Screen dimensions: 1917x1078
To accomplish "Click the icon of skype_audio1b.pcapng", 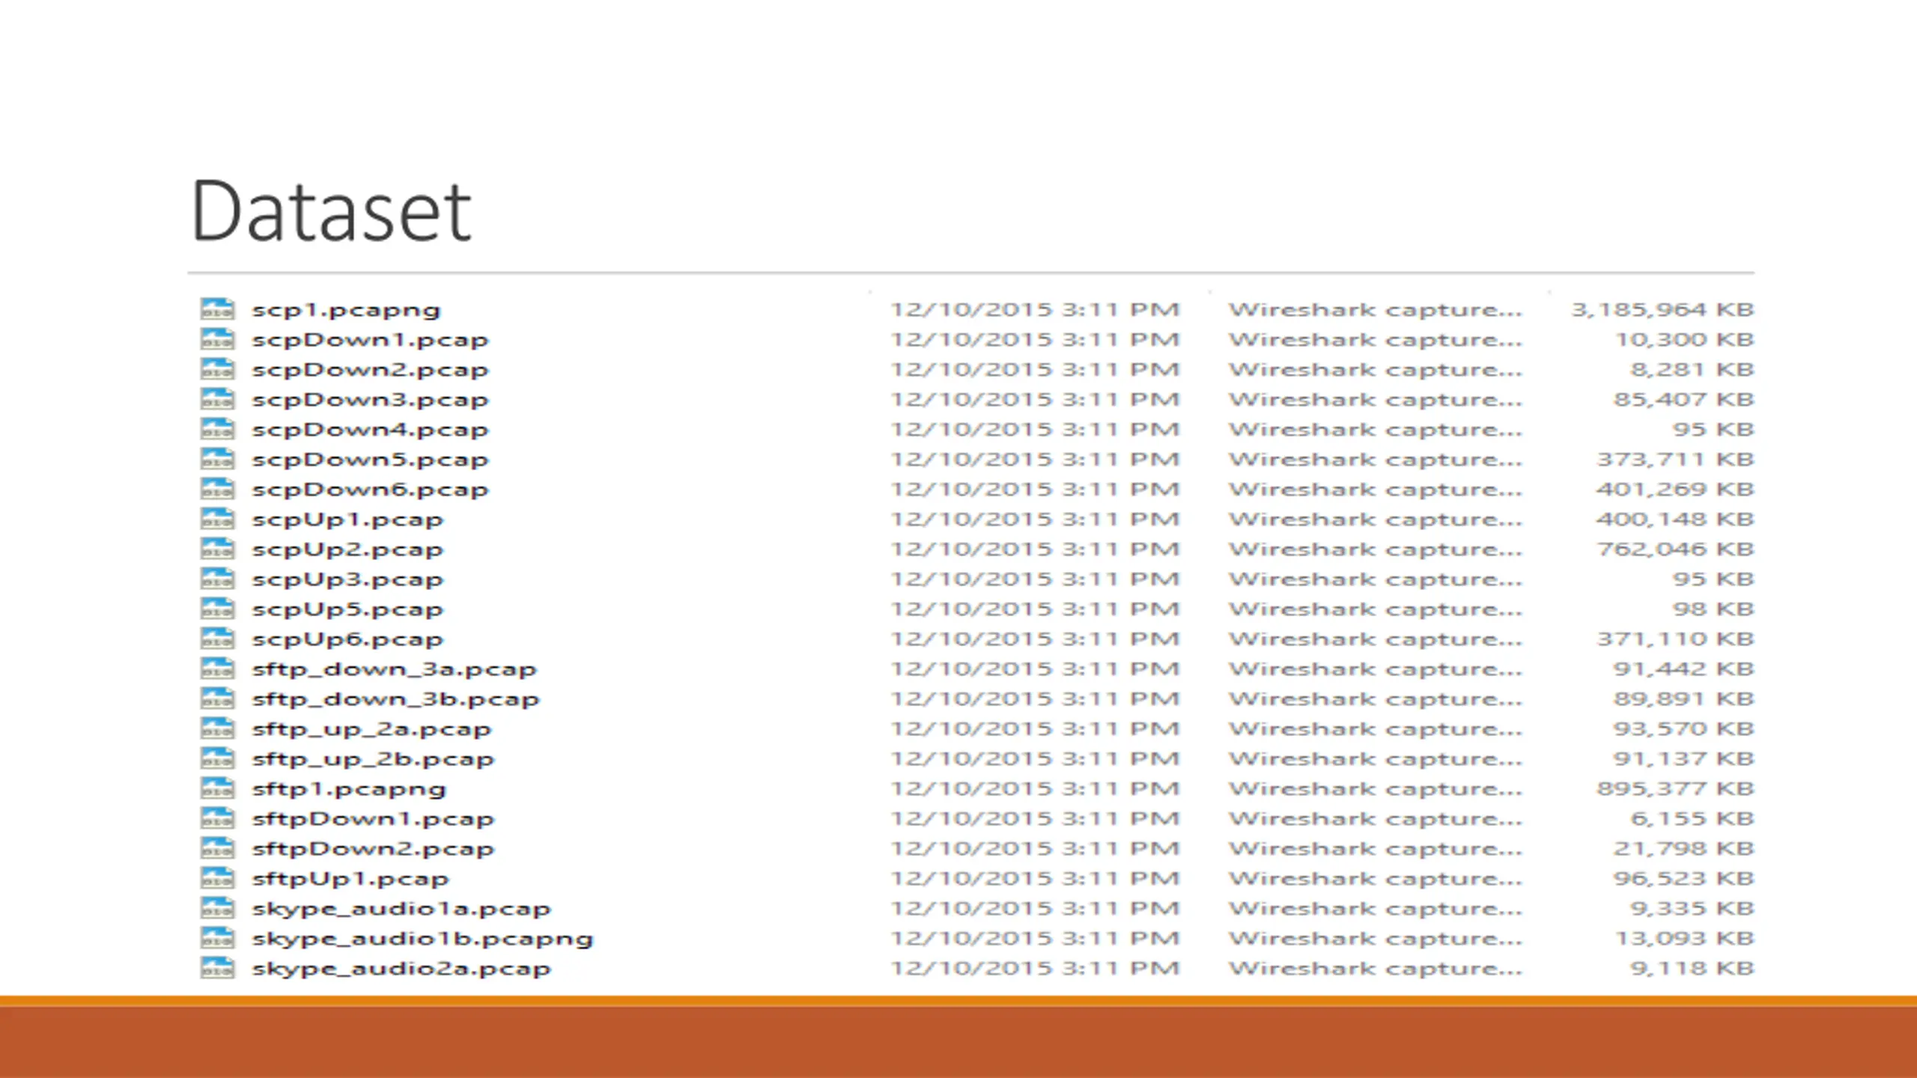I will [217, 938].
